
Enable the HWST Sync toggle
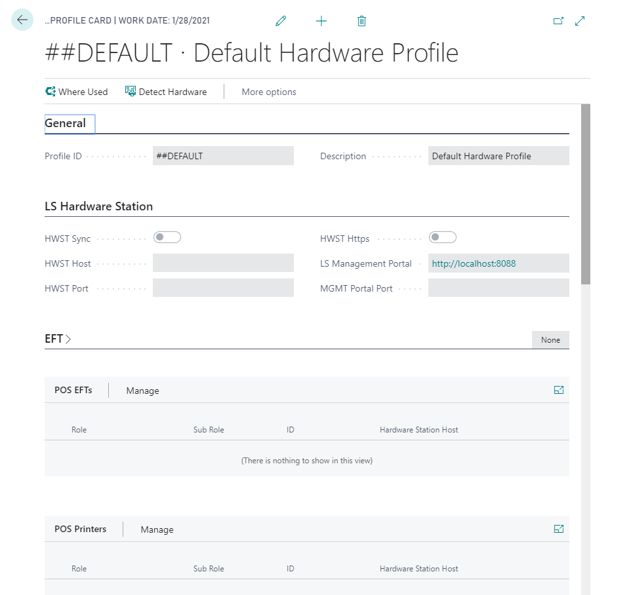(167, 237)
